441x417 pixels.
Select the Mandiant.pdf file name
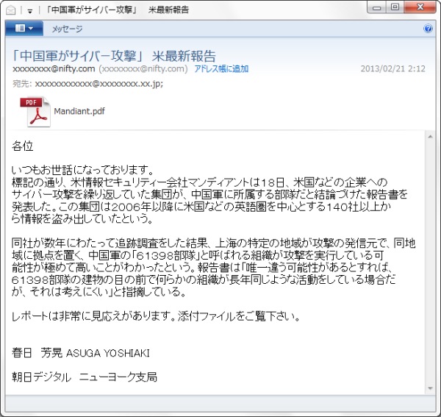click(x=79, y=111)
